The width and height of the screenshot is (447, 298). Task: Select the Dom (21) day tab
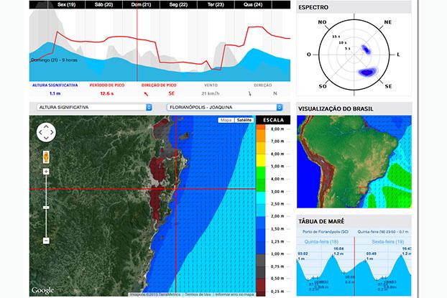(141, 4)
